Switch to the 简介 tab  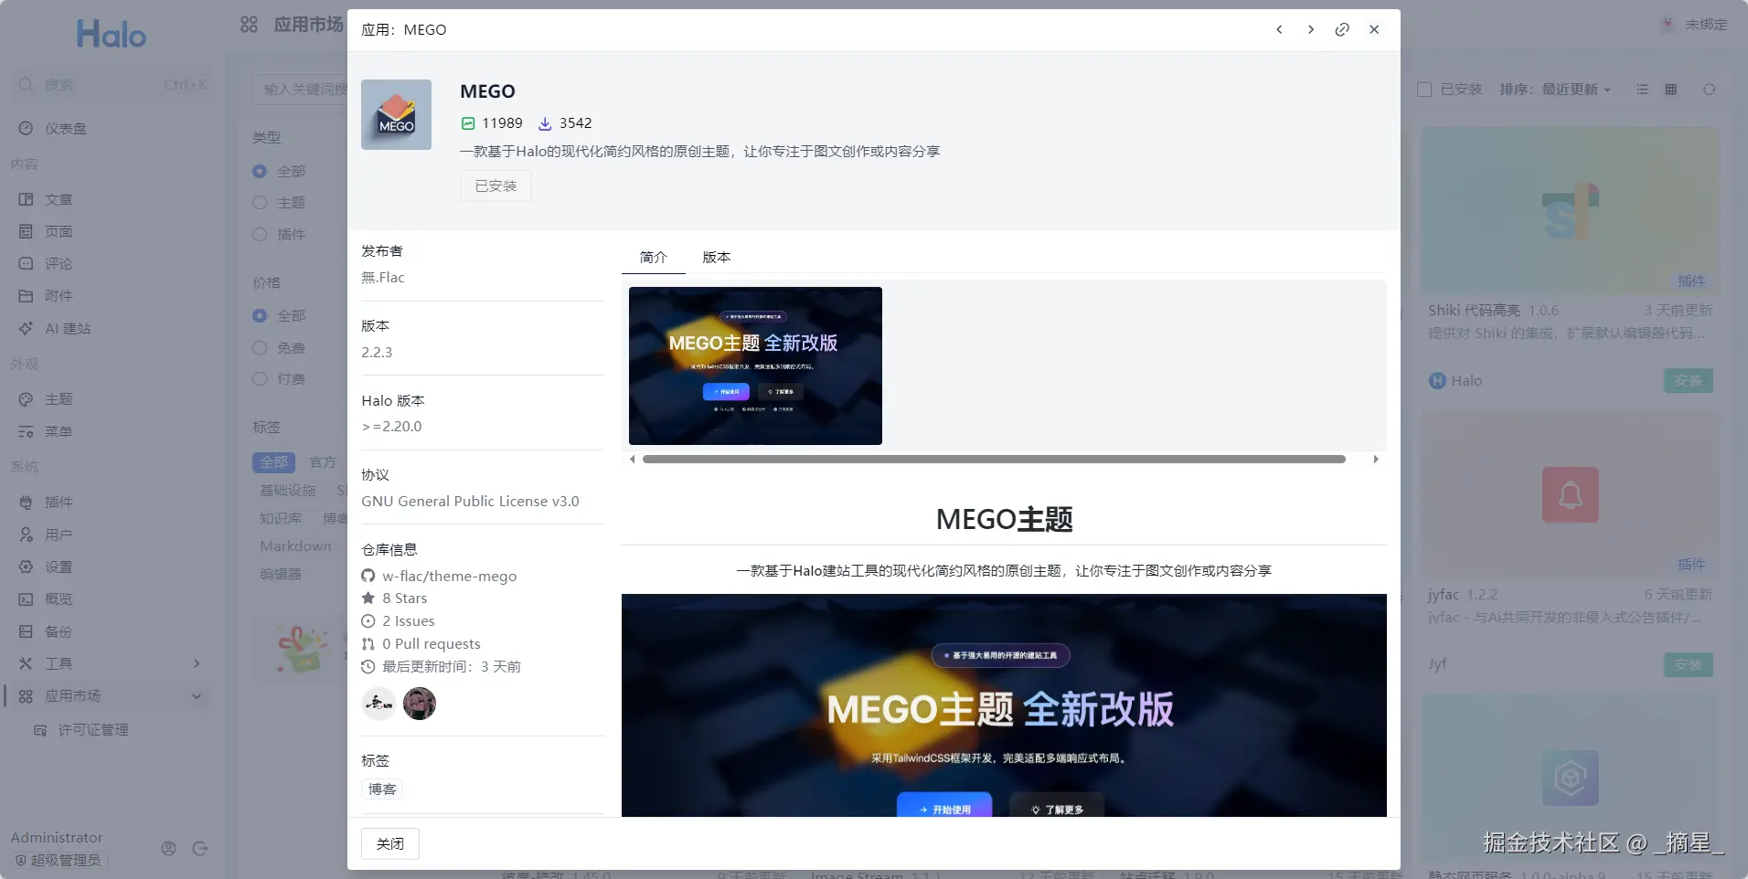654,258
